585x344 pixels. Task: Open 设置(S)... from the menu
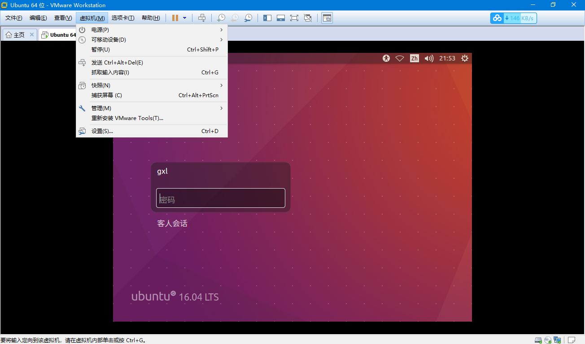tap(152, 131)
